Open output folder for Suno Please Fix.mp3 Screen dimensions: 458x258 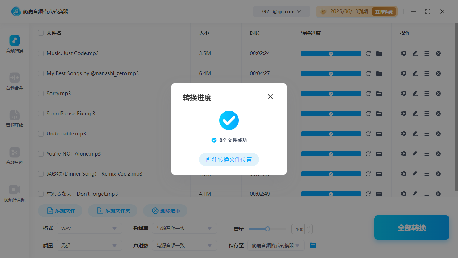pos(379,114)
